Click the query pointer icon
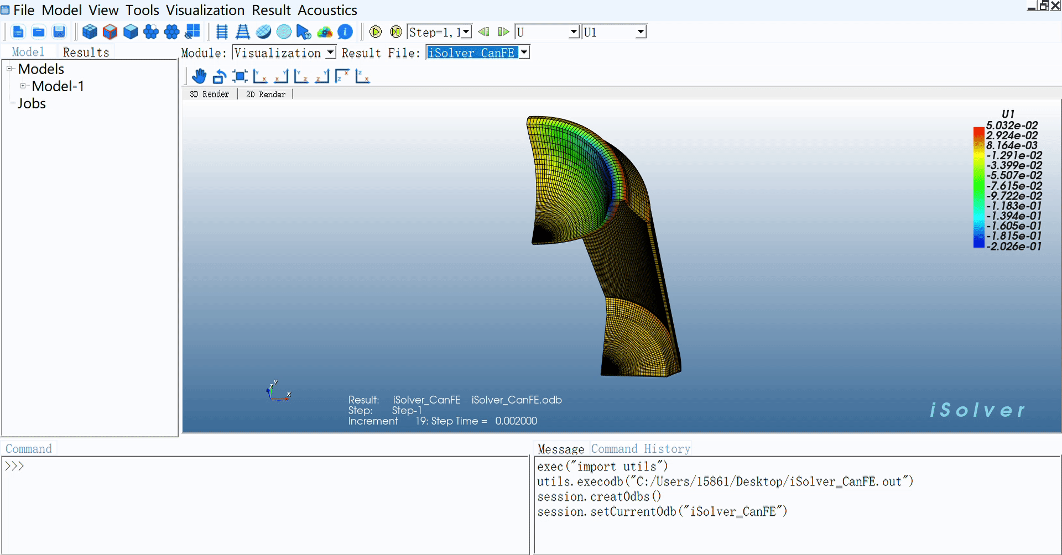This screenshot has height=555, width=1062. (x=304, y=32)
